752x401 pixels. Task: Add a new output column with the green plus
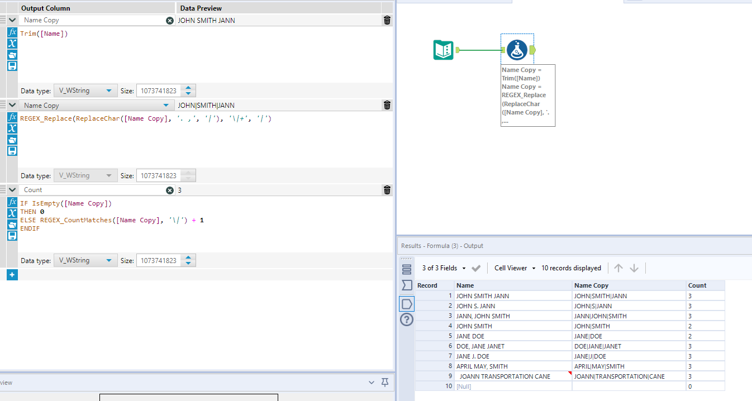click(x=12, y=274)
